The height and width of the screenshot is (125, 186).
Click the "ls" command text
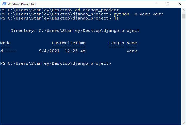click(x=116, y=18)
